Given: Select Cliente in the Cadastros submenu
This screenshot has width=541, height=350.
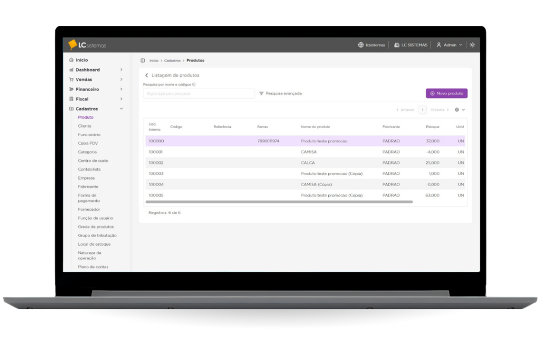Looking at the screenshot, I should pyautogui.click(x=85, y=126).
